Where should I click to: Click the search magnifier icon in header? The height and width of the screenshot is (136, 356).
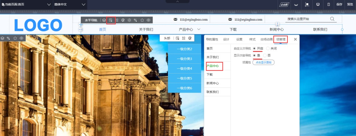point(333,19)
